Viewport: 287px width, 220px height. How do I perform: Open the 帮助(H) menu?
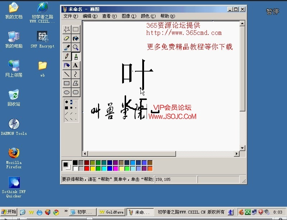(168, 16)
